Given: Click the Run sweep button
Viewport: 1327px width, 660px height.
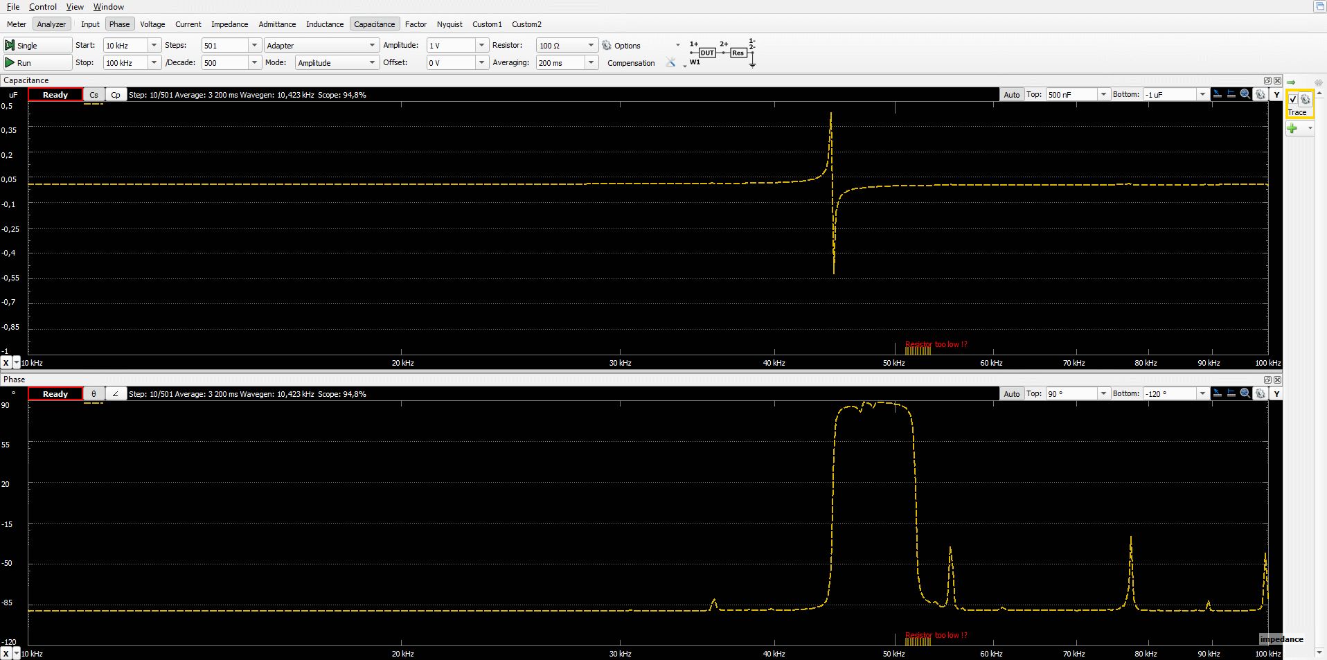Looking at the screenshot, I should pos(37,62).
